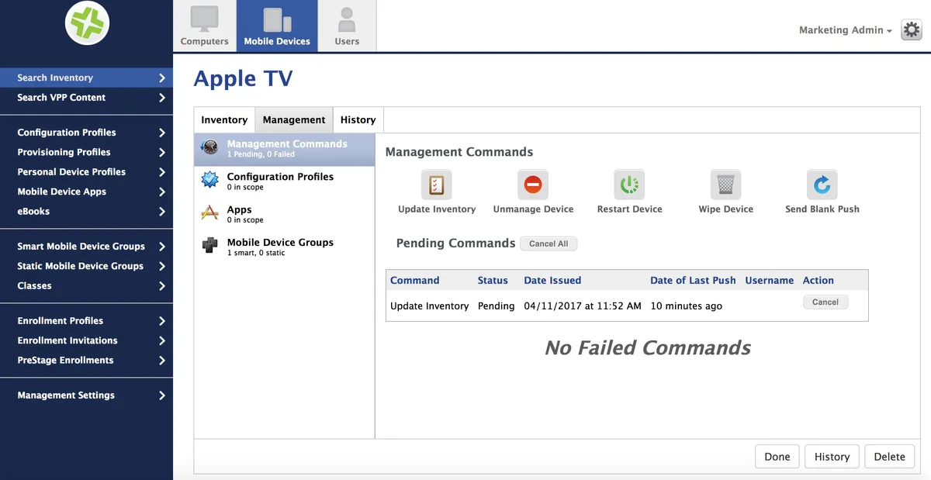Image resolution: width=931 pixels, height=480 pixels.
Task: Sort by the Date Issued column header
Action: 552,281
